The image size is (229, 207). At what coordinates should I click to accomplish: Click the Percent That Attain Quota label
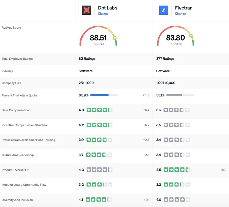[19, 95]
